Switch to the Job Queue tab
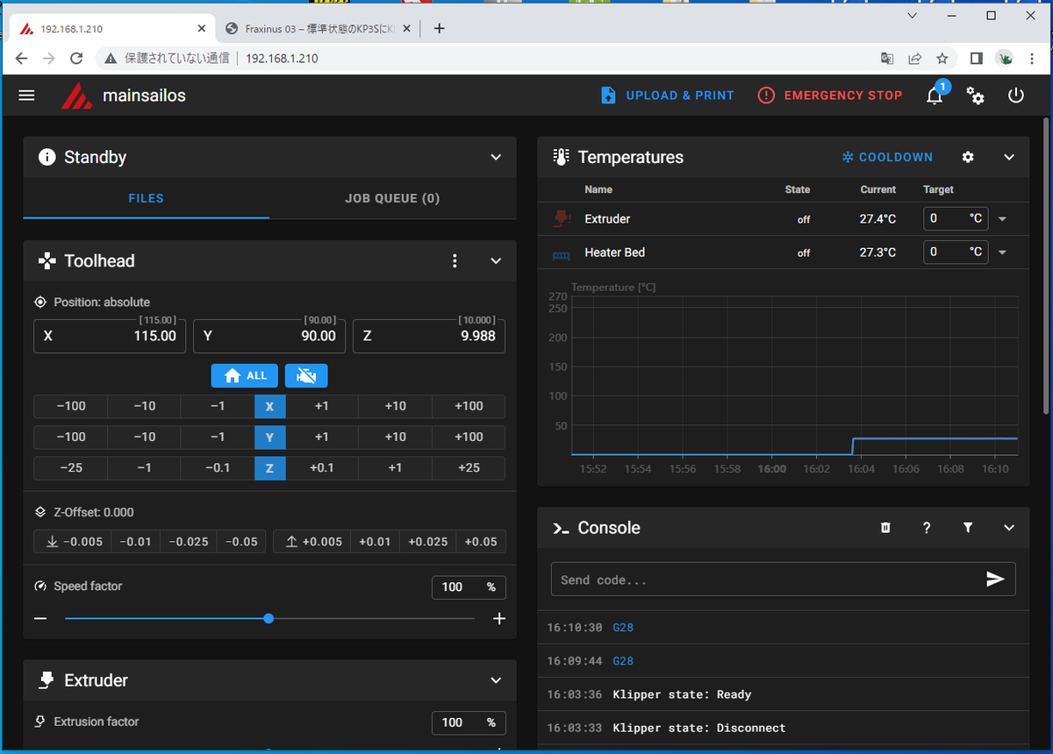1053x754 pixels. point(392,198)
